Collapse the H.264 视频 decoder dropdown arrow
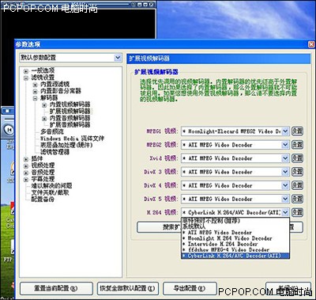 click(285, 212)
